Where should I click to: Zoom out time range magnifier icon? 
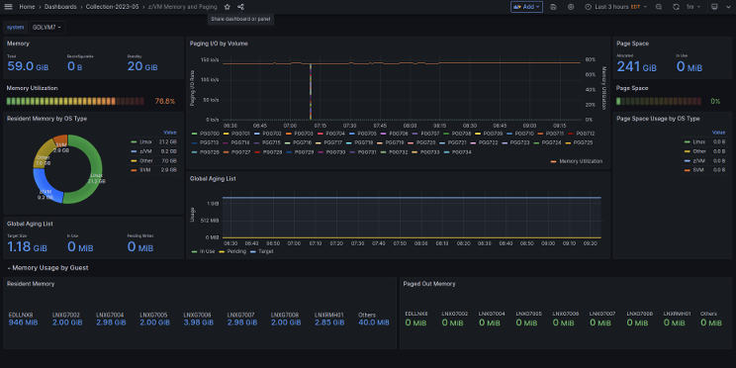pyautogui.click(x=659, y=7)
